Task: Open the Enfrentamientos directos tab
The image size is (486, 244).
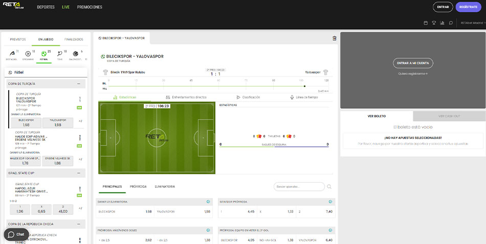Action: [x=186, y=97]
